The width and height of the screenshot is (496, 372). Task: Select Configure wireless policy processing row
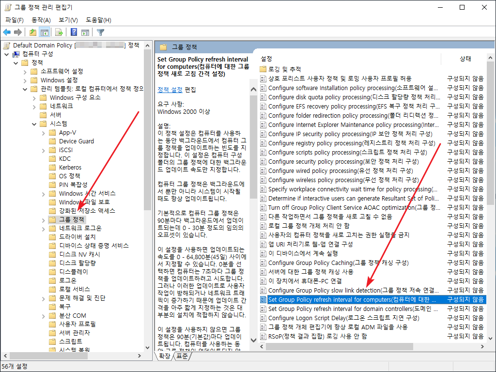coord(372,180)
